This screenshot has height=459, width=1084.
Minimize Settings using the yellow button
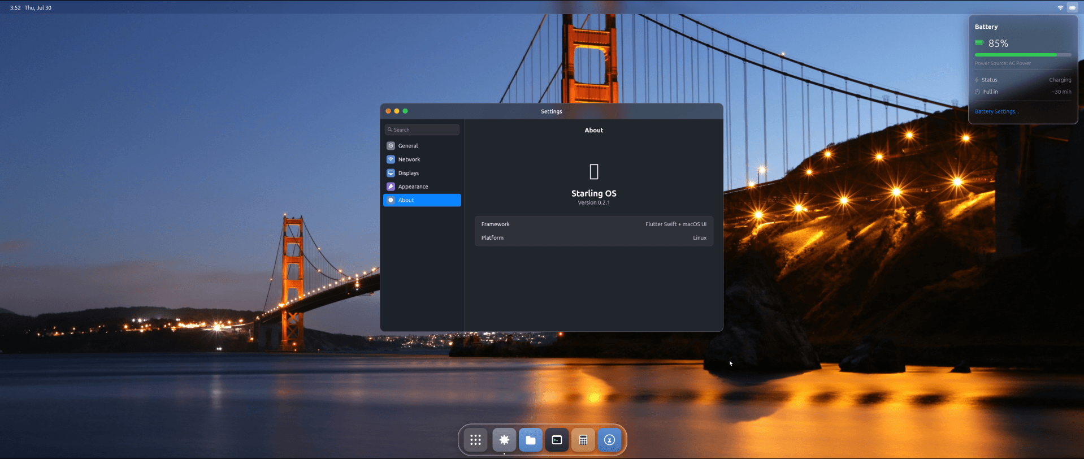click(x=397, y=111)
